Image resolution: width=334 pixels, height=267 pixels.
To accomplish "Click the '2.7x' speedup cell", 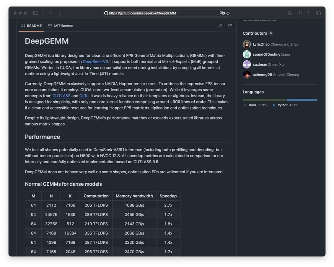I will pyautogui.click(x=168, y=206).
